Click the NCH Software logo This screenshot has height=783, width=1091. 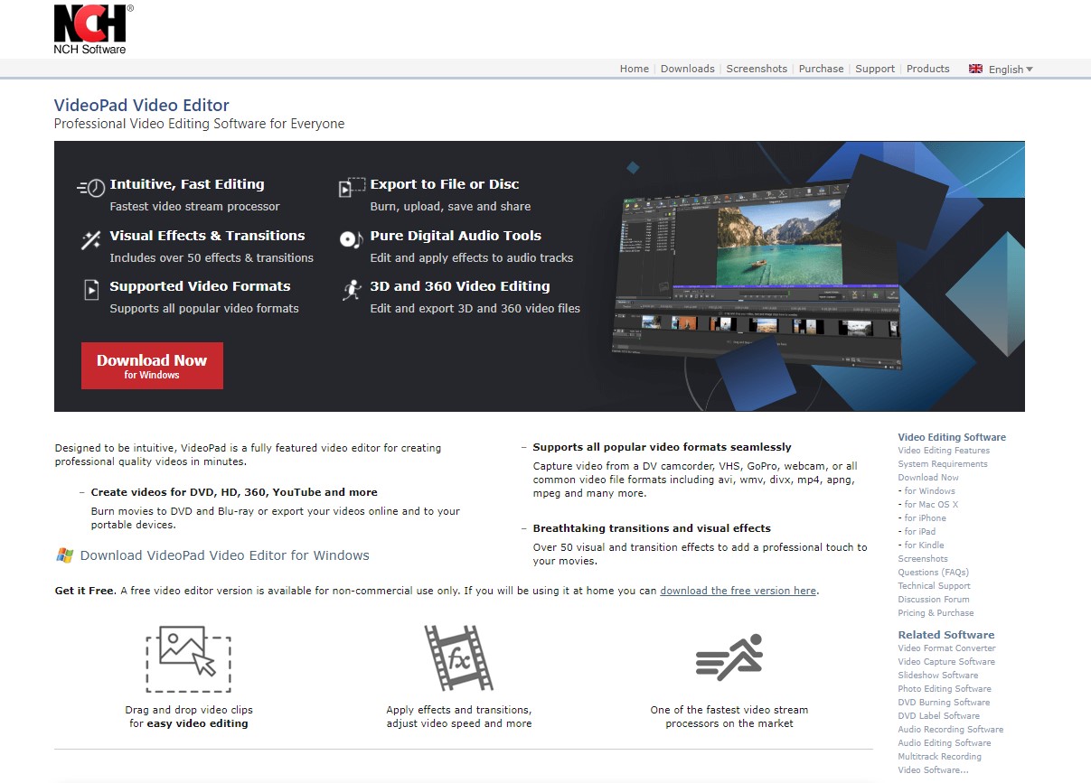tap(93, 29)
